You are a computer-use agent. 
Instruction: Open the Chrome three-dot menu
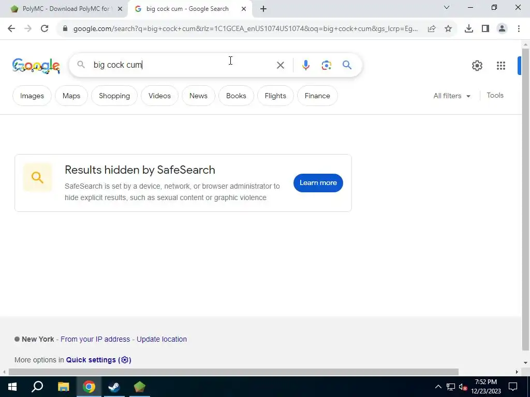519,29
